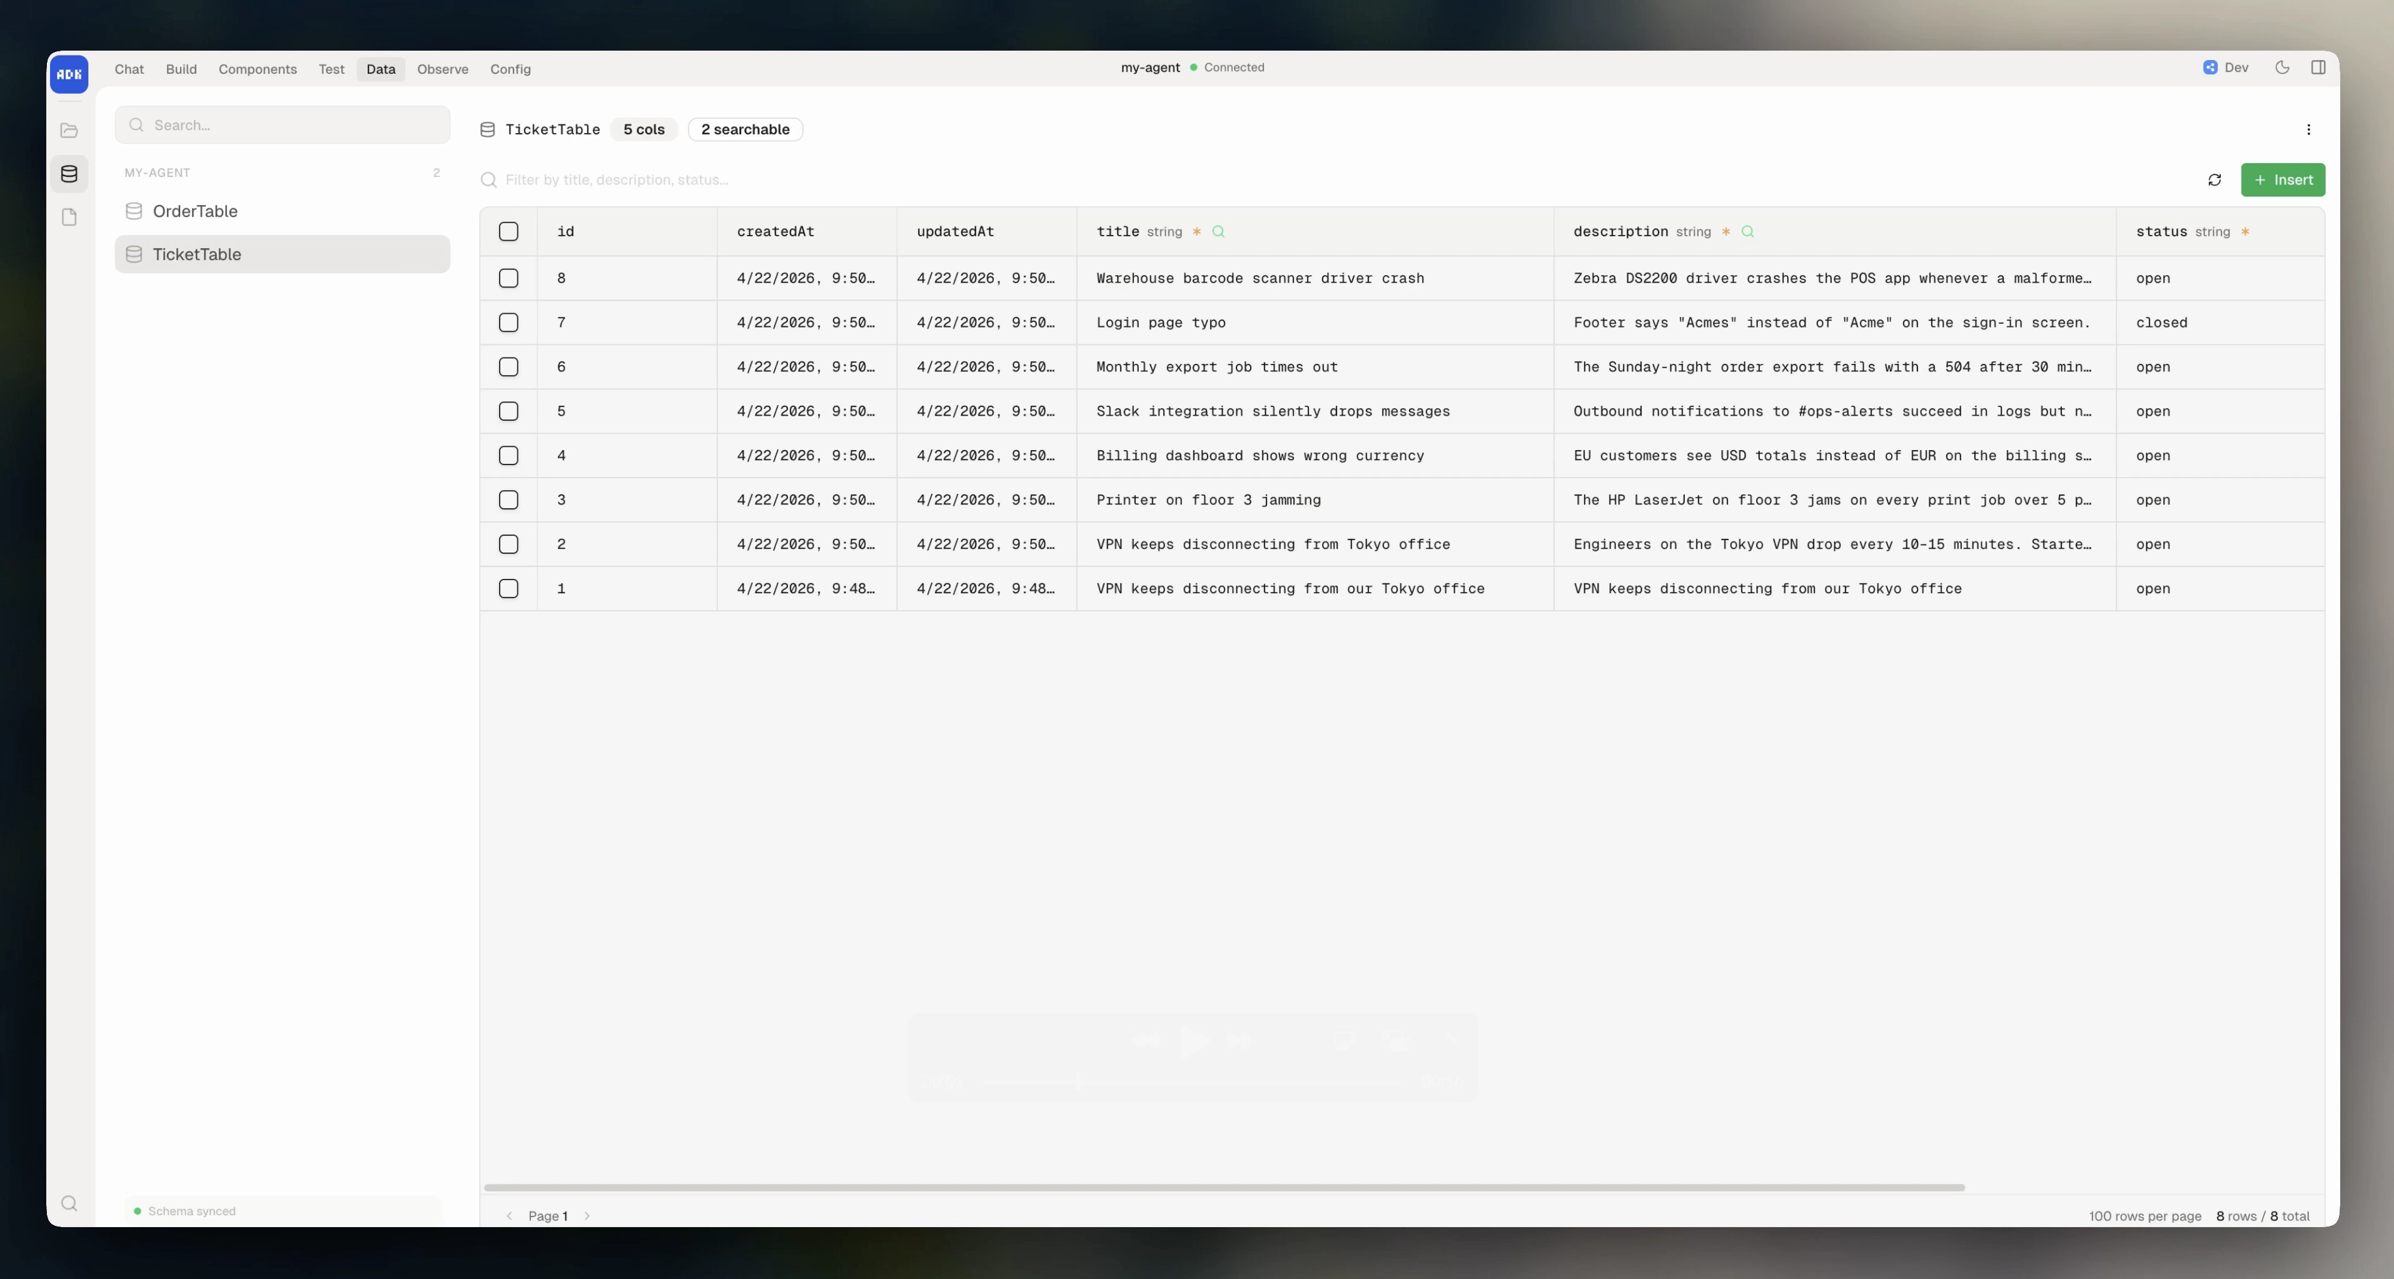Viewport: 2394px width, 1279px height.
Task: Click the search icon at sidebar bottom
Action: [69, 1203]
